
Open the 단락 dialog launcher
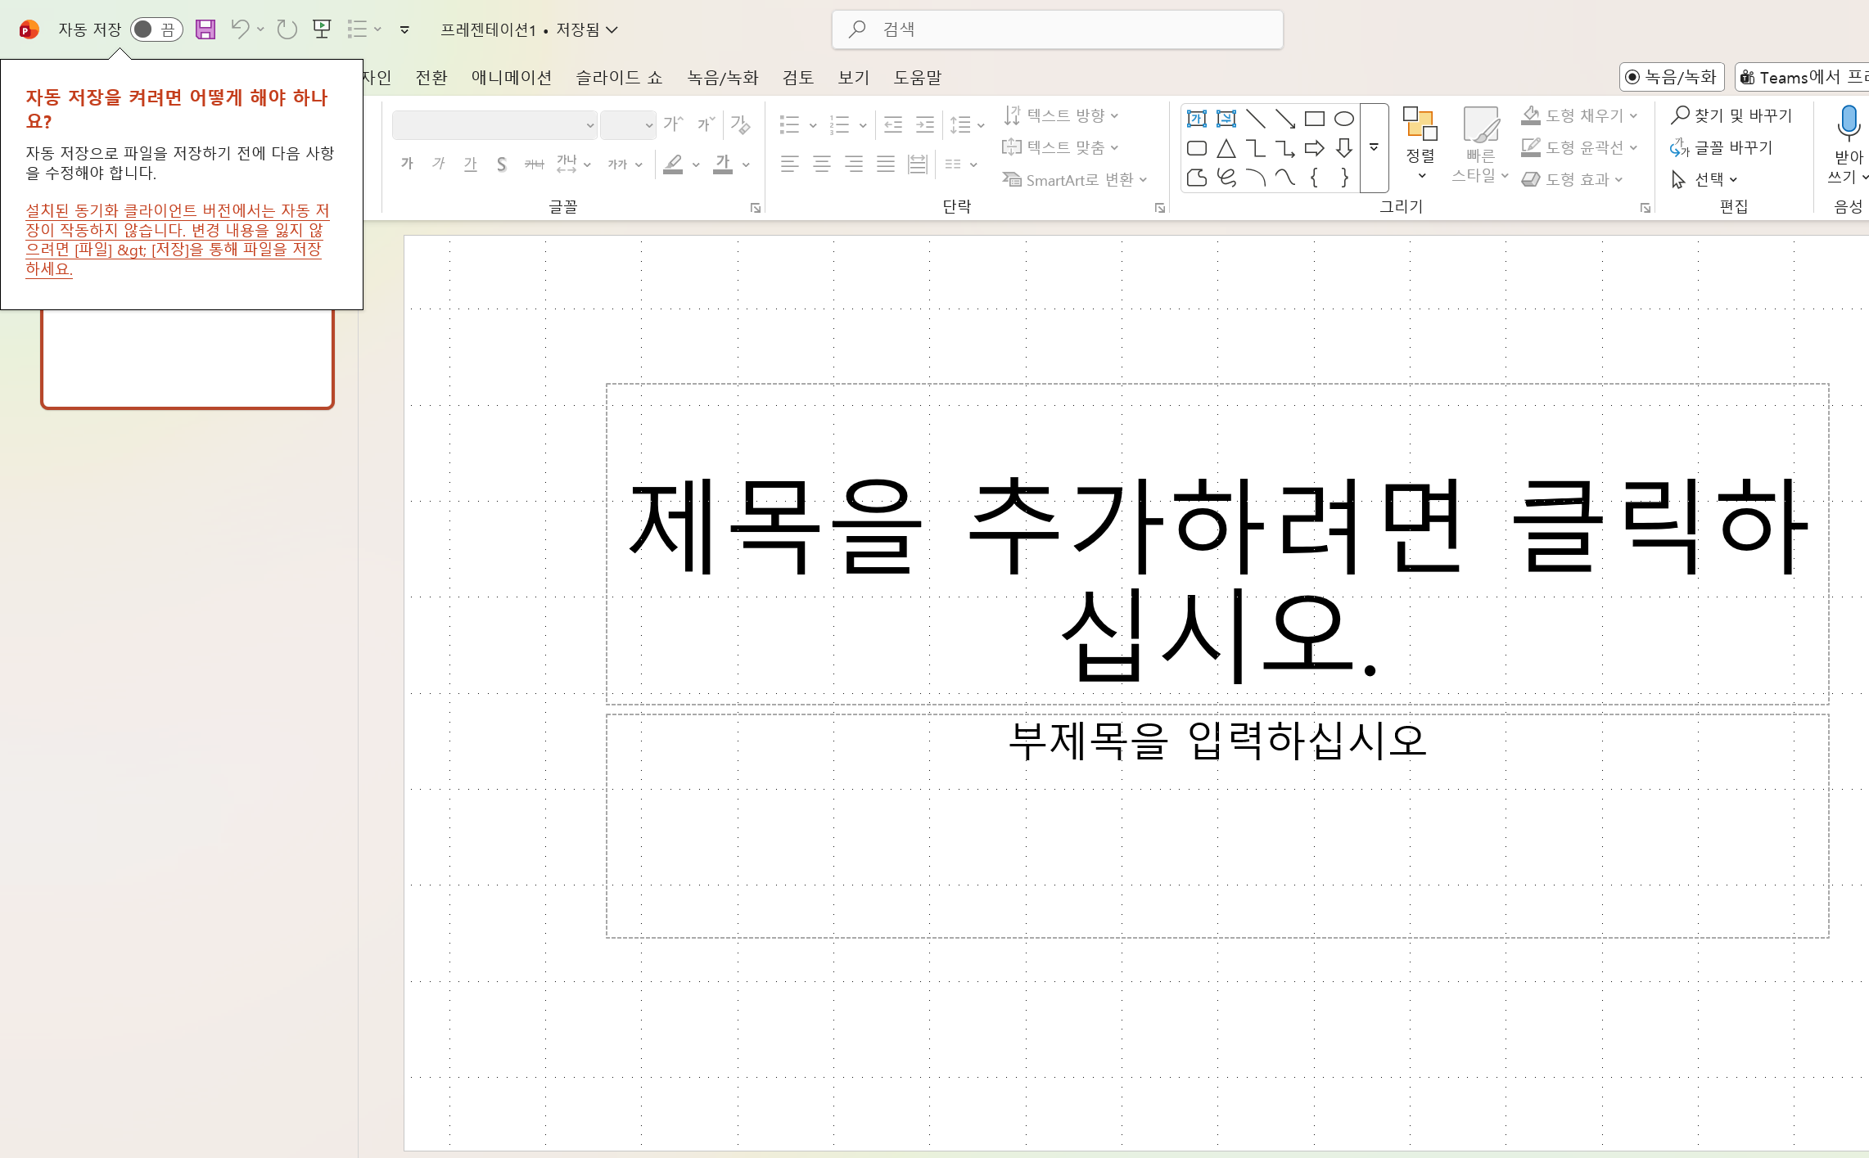(1160, 208)
